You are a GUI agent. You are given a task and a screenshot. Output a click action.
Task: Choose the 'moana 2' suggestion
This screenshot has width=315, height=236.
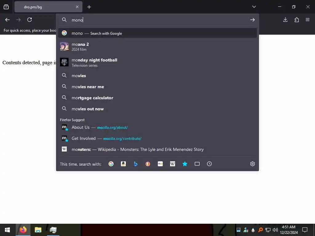(x=157, y=47)
